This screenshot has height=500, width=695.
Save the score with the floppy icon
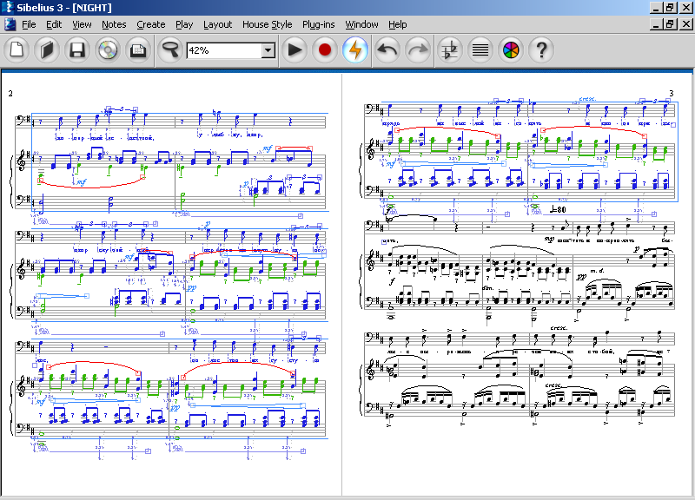[77, 50]
